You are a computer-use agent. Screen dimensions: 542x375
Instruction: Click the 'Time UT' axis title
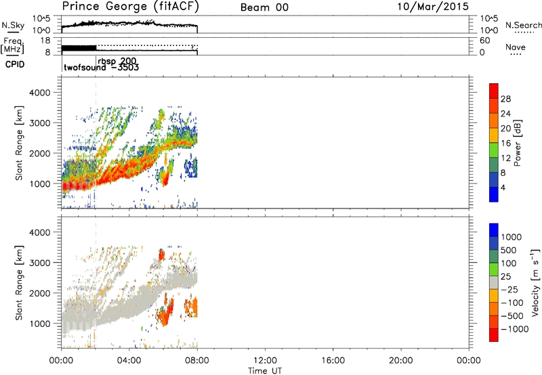click(x=265, y=370)
